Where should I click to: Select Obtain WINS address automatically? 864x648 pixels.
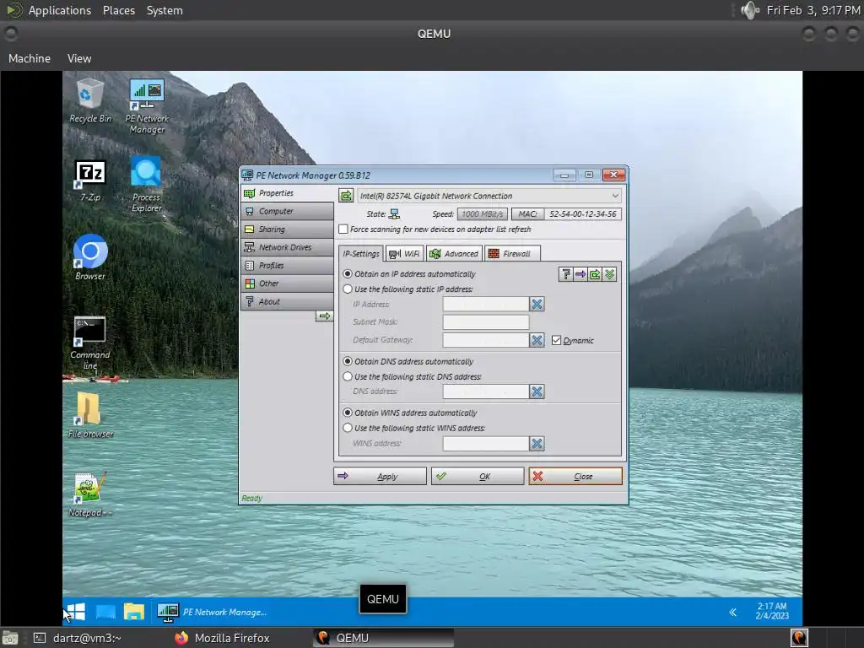[347, 412]
